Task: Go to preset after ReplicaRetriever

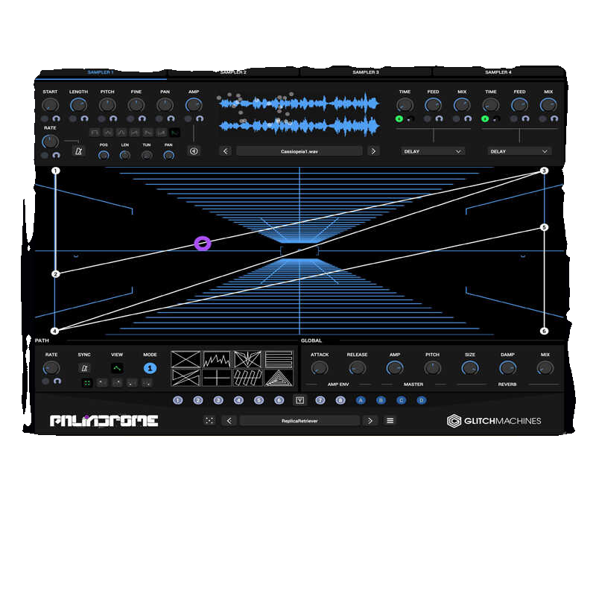Action: pos(370,420)
